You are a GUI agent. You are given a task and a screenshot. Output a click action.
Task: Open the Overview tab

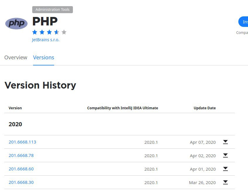click(16, 58)
